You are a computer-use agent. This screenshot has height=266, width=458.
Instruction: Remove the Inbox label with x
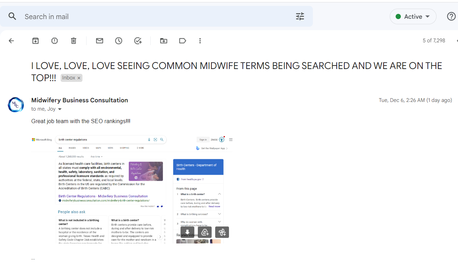[x=79, y=78]
